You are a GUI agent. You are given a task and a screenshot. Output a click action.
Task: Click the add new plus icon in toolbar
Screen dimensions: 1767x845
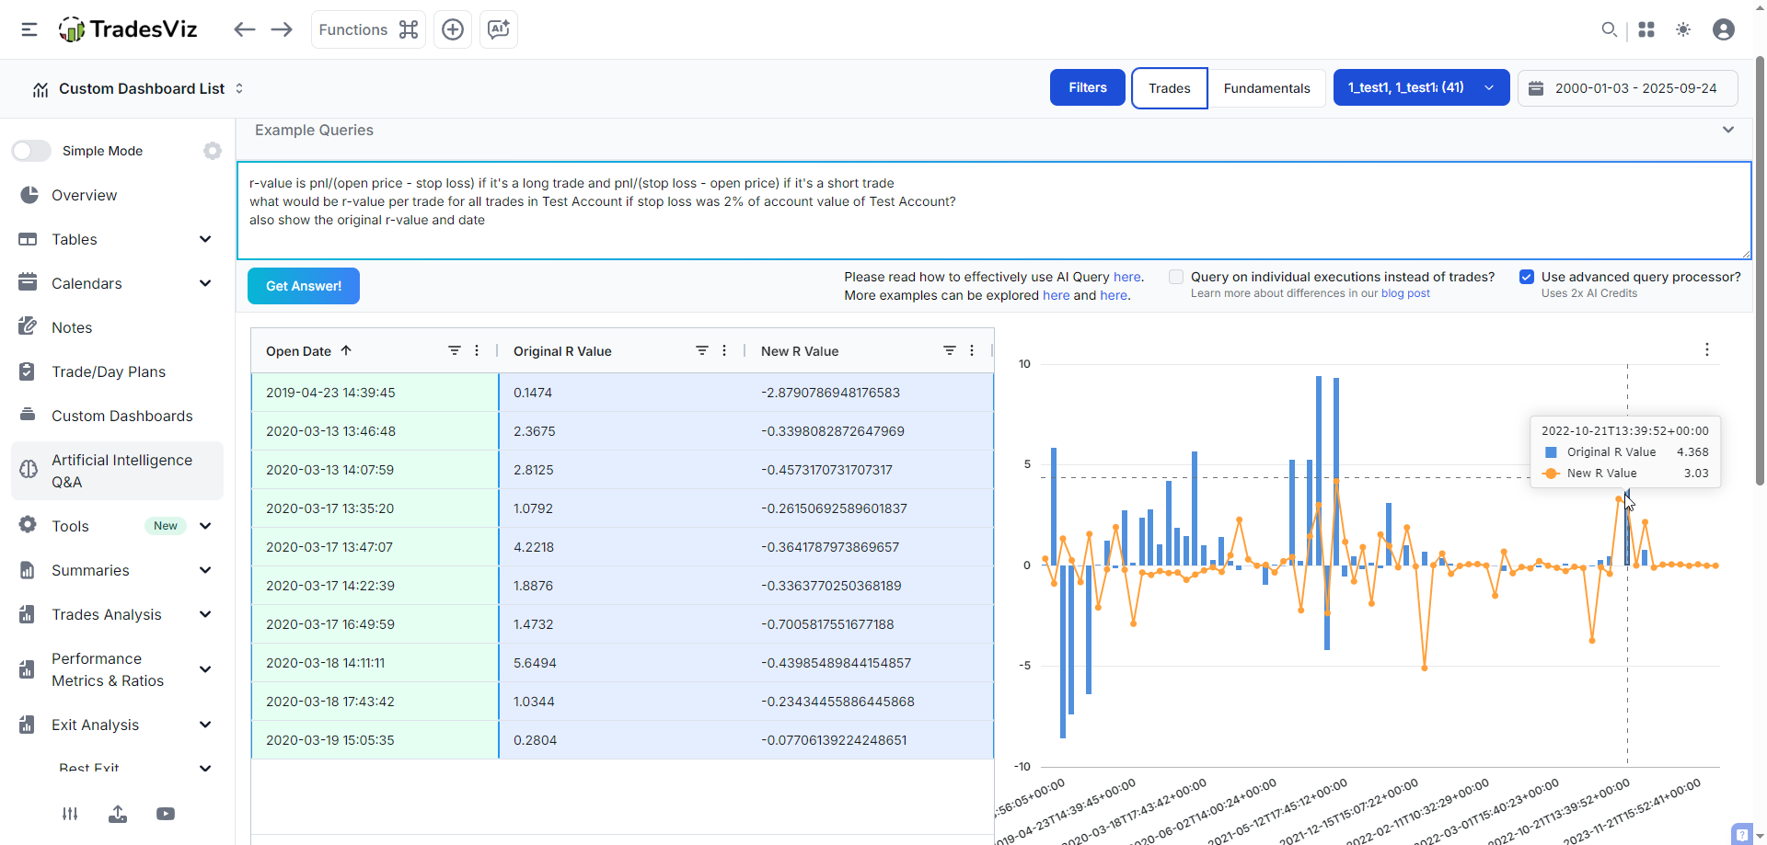(x=453, y=29)
